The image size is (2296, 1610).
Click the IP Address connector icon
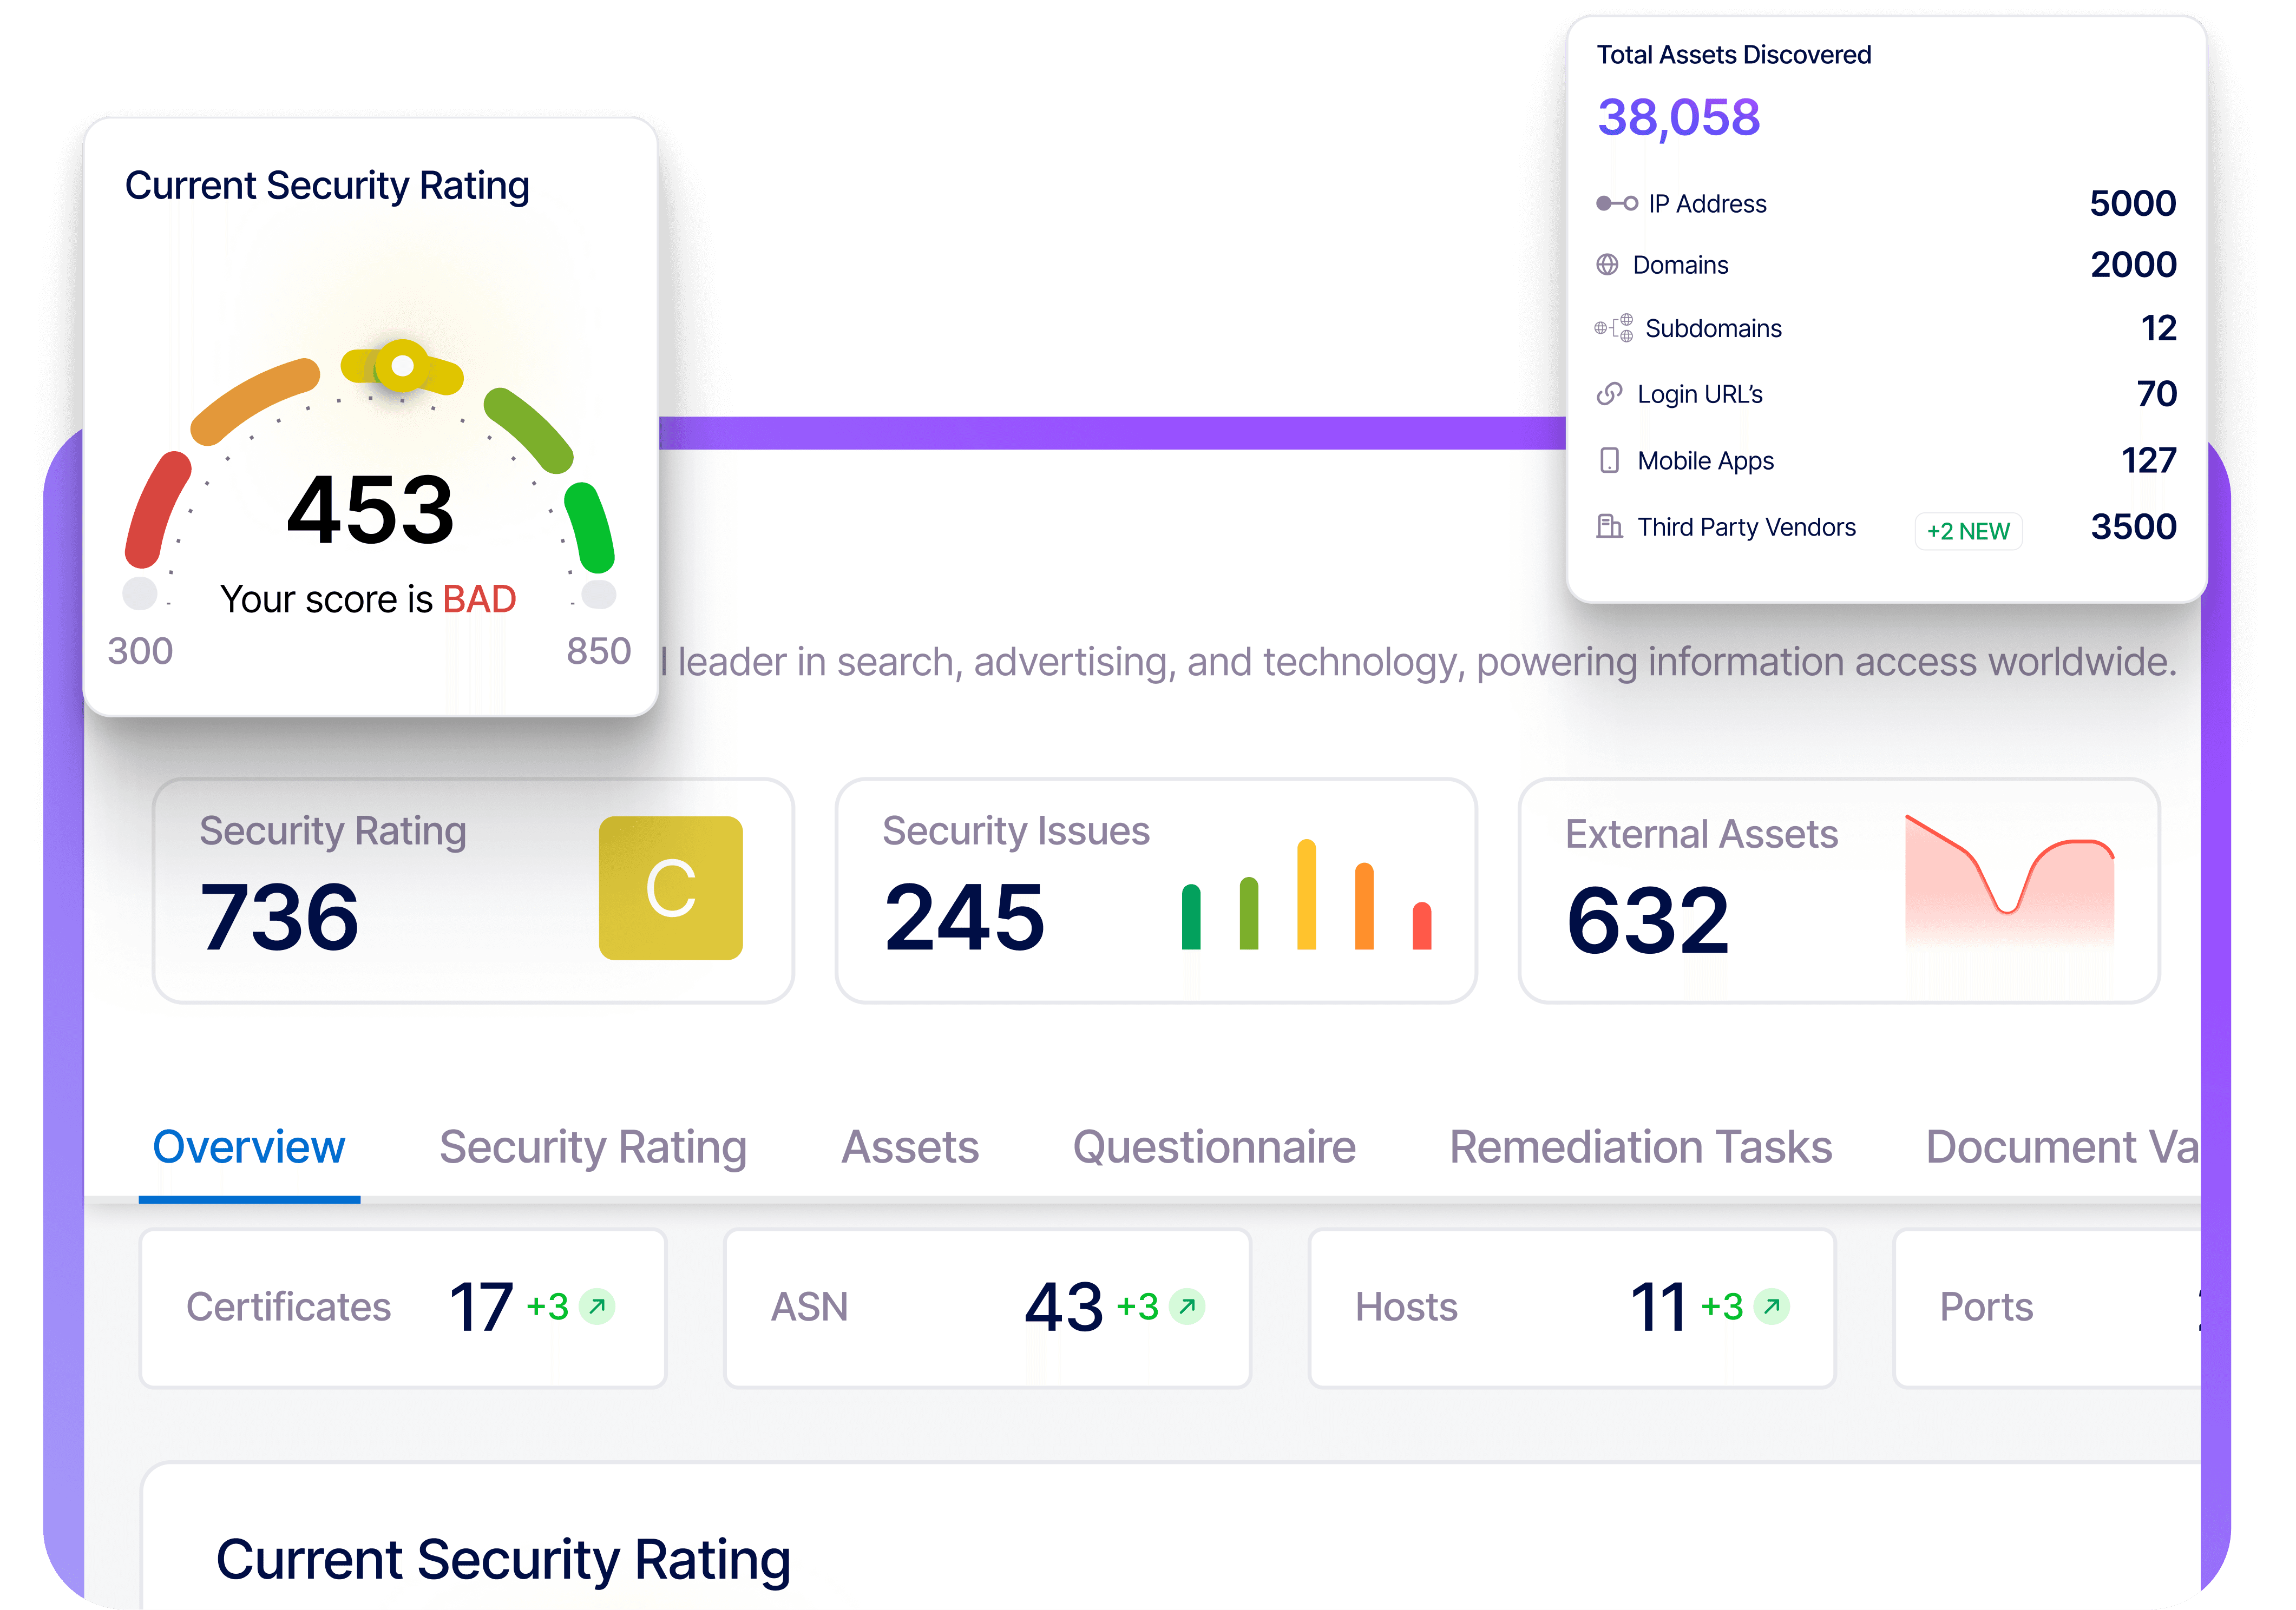coord(1616,204)
